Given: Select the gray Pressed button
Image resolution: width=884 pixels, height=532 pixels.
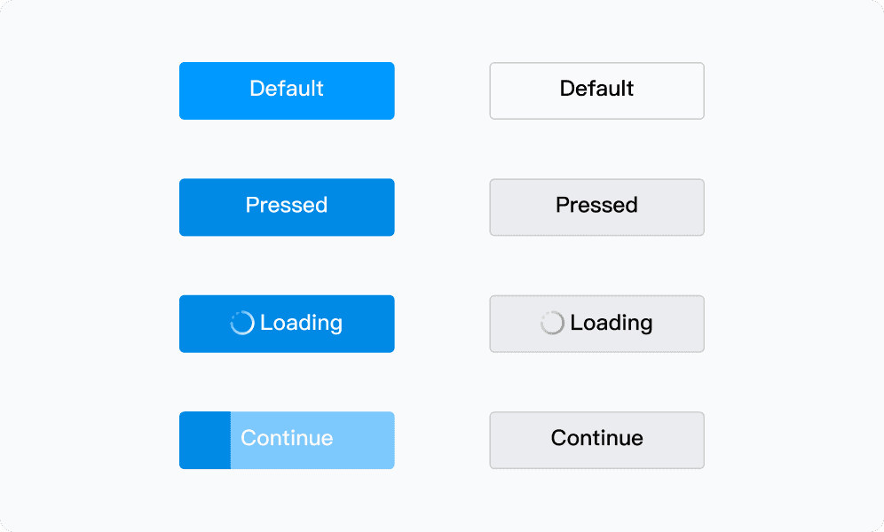Looking at the screenshot, I should tap(597, 207).
